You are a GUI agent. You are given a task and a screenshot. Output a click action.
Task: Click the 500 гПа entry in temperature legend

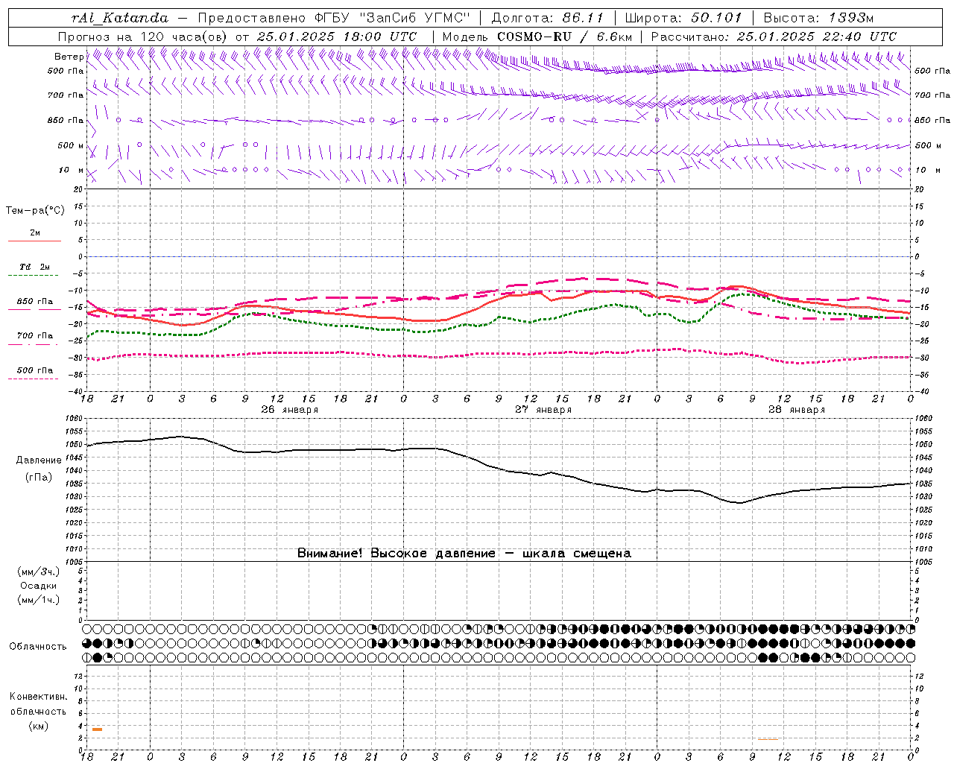(x=34, y=370)
